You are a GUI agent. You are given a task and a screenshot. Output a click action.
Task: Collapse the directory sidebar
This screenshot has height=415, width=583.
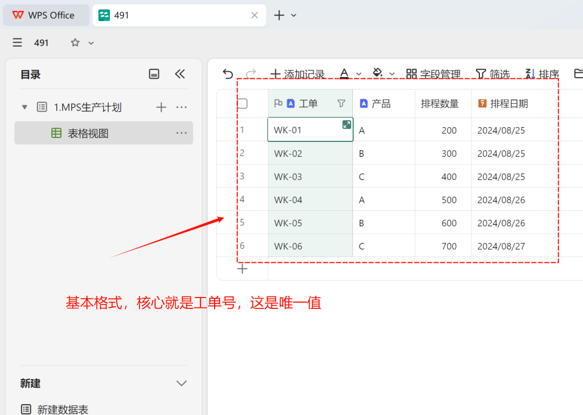[180, 74]
